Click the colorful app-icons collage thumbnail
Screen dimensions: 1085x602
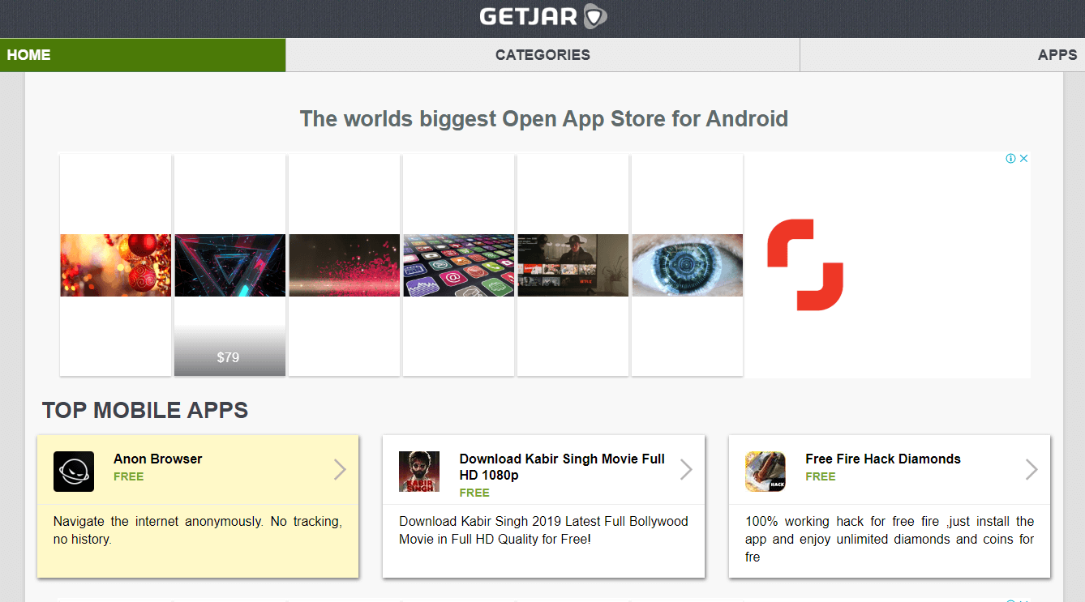pyautogui.click(x=458, y=265)
